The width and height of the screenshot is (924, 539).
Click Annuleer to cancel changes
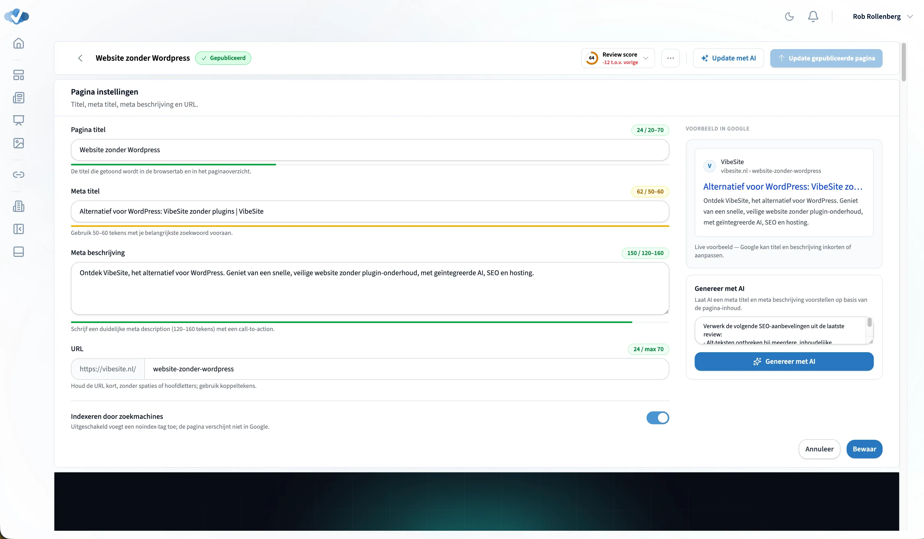click(x=819, y=449)
